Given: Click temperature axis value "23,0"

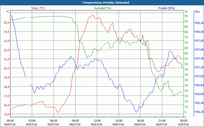Looking at the screenshot, I should click(x=7, y=41).
